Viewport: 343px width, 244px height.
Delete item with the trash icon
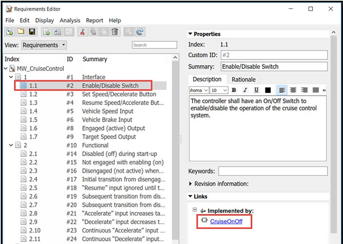pyautogui.click(x=113, y=33)
